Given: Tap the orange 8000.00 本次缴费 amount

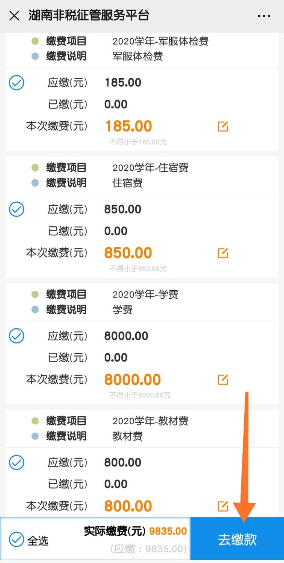Looking at the screenshot, I should pyautogui.click(x=133, y=380).
